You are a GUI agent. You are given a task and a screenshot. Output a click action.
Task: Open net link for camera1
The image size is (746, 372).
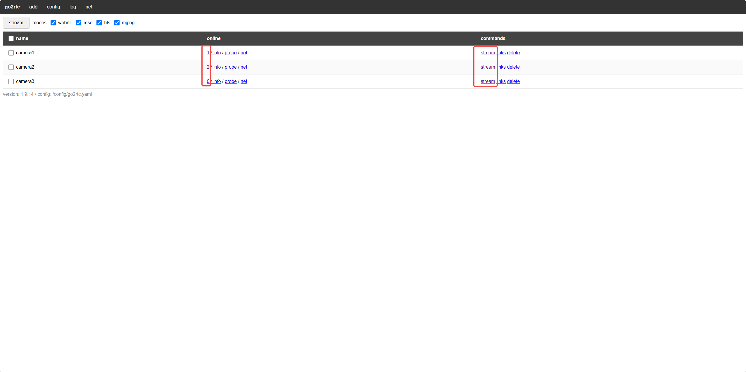pos(244,53)
